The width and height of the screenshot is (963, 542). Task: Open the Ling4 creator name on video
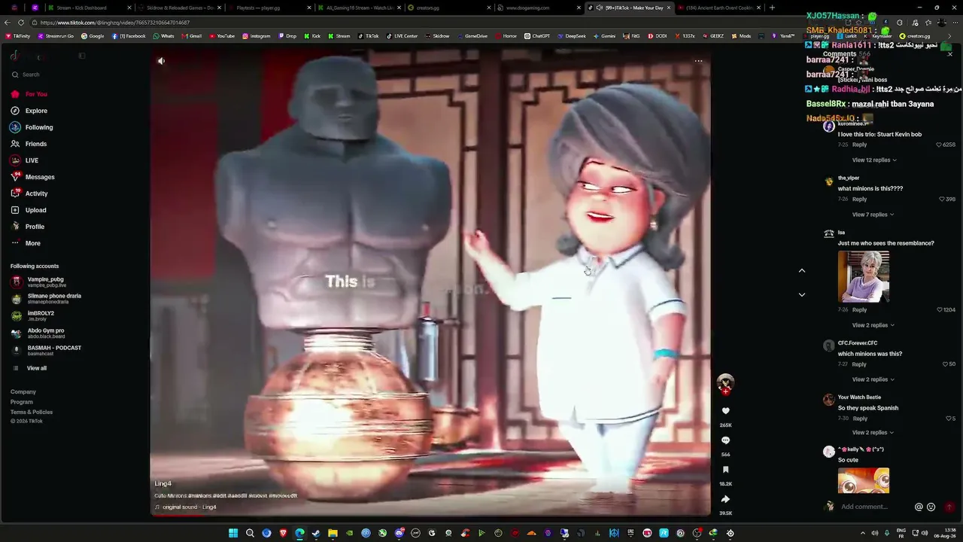(163, 483)
